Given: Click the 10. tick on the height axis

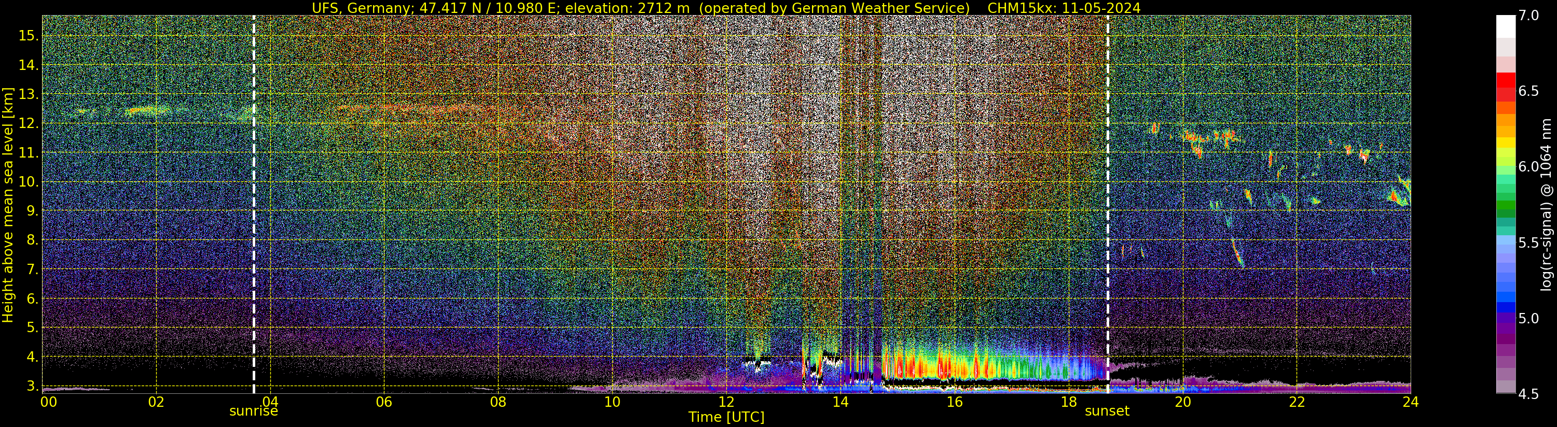Looking at the screenshot, I should (29, 182).
